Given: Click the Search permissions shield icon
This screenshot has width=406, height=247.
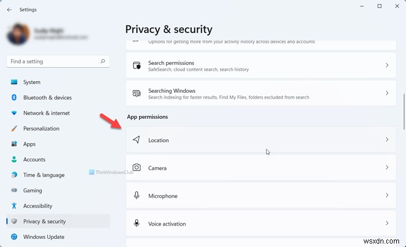Looking at the screenshot, I should pyautogui.click(x=137, y=66).
